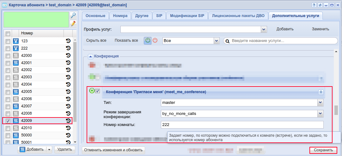Check the checkbox for number 42010
This screenshot has width=342, height=156.
[8, 128]
